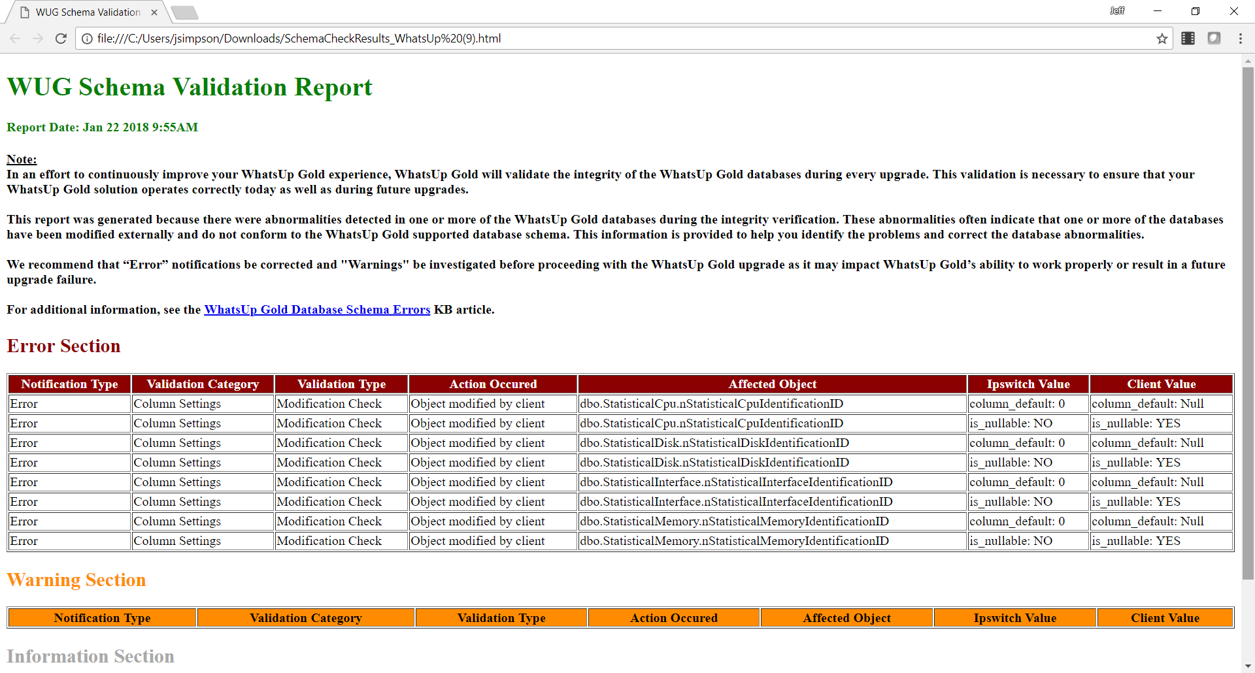Click the Ipswitch Value header in Error table
1255x673 pixels.
[x=1028, y=384]
